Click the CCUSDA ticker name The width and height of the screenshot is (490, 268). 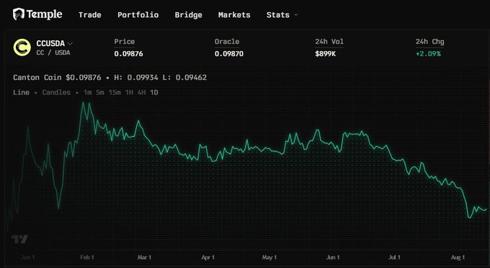tap(50, 43)
